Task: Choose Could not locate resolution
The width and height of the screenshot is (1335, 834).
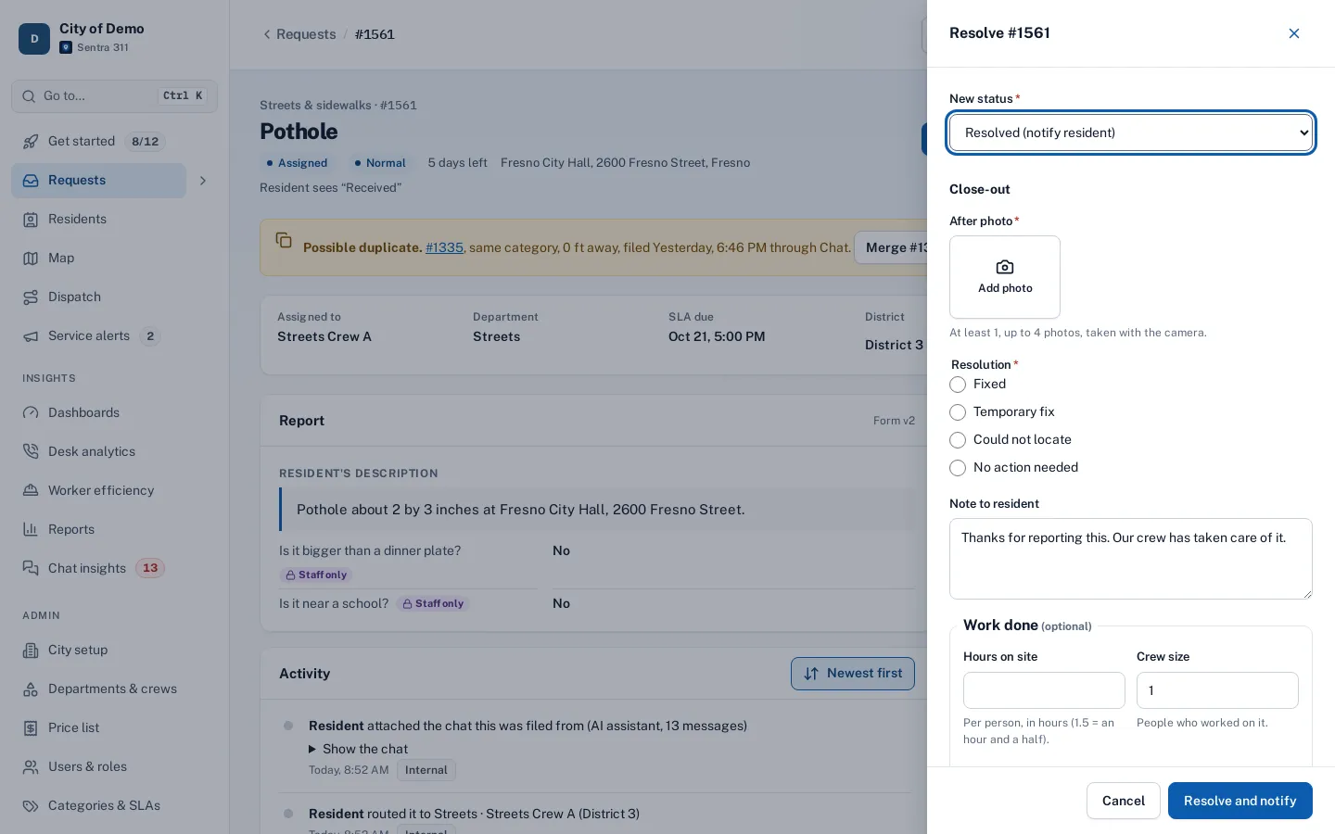Action: pos(958,440)
